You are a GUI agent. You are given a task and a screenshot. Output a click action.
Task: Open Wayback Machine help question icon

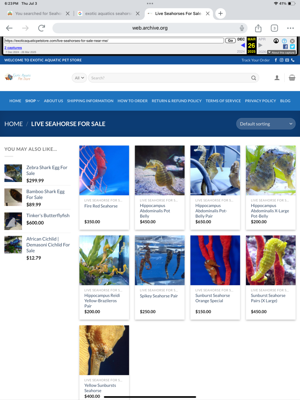tap(284, 41)
